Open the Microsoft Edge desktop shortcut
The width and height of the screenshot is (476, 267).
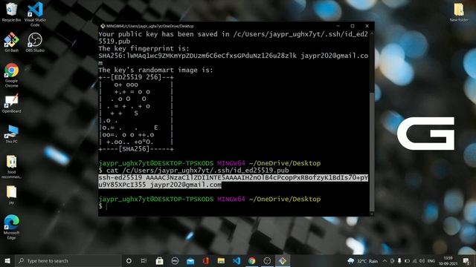click(12, 227)
